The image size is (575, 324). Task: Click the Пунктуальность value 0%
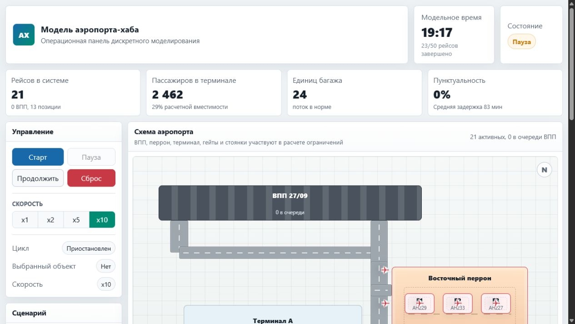pos(442,95)
